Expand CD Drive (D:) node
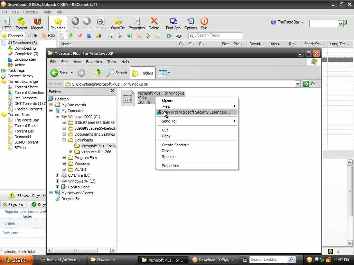Image resolution: width=354 pixels, height=265 pixels. click(58, 175)
